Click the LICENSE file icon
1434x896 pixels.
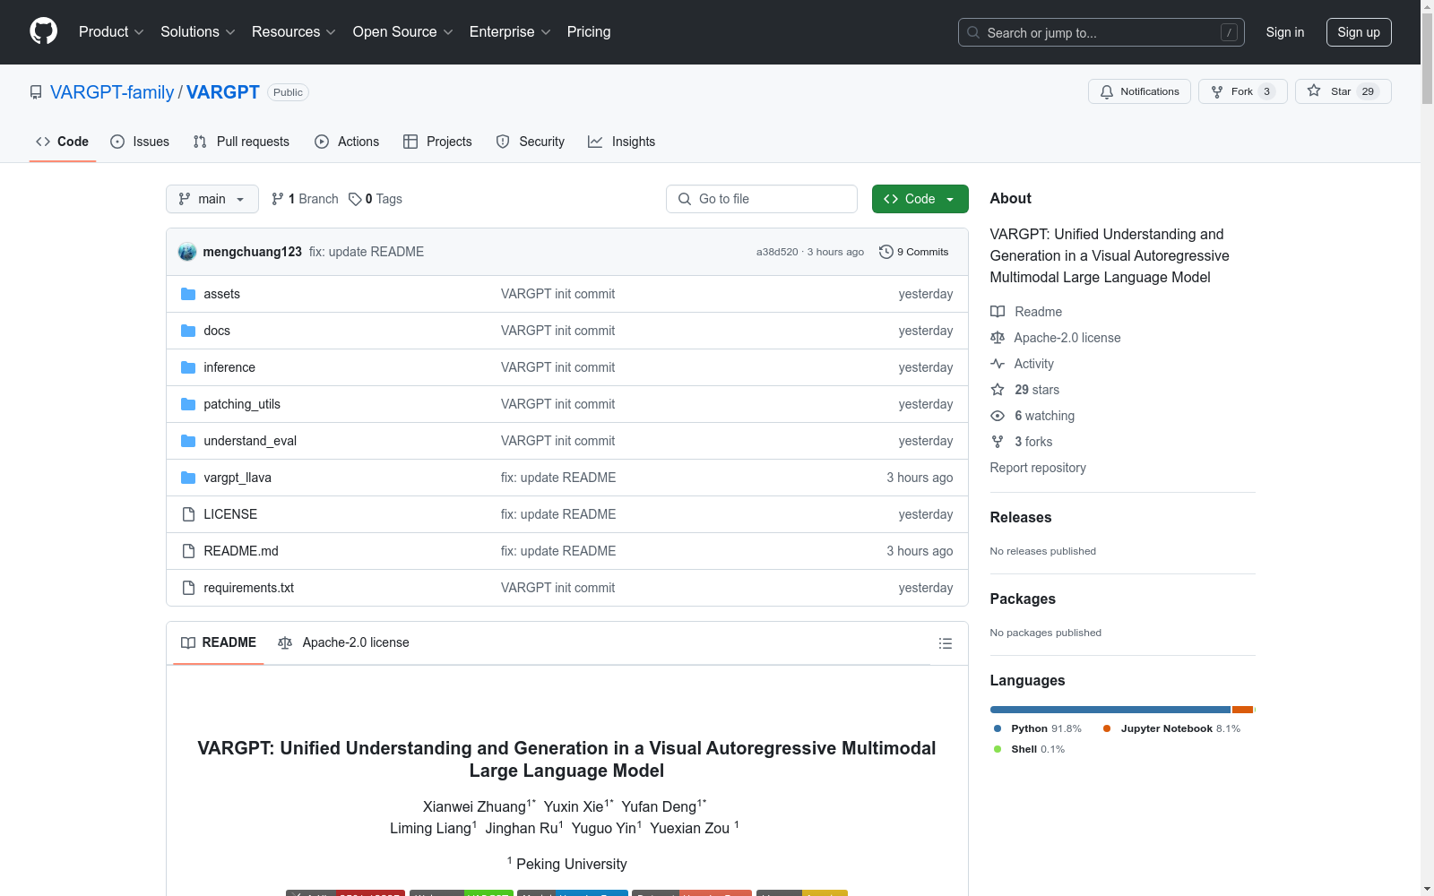(x=188, y=514)
